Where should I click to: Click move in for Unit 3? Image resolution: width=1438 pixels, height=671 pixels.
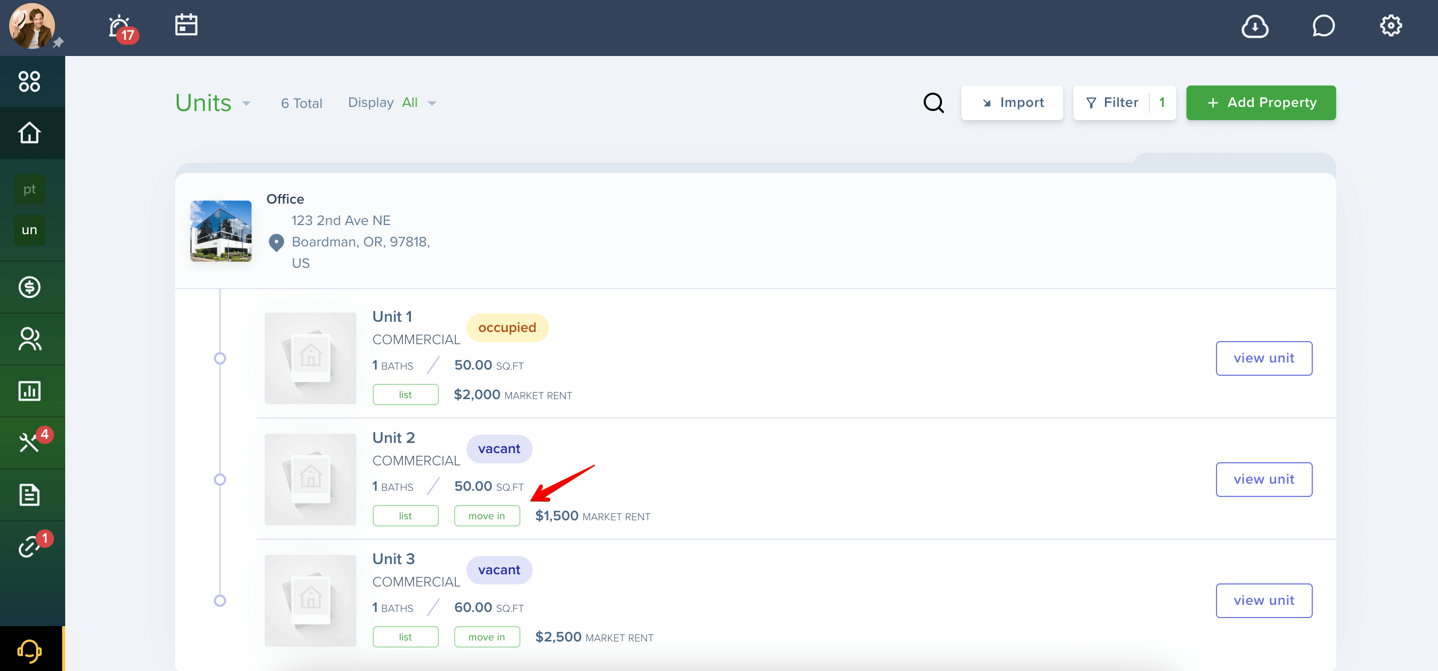click(487, 637)
